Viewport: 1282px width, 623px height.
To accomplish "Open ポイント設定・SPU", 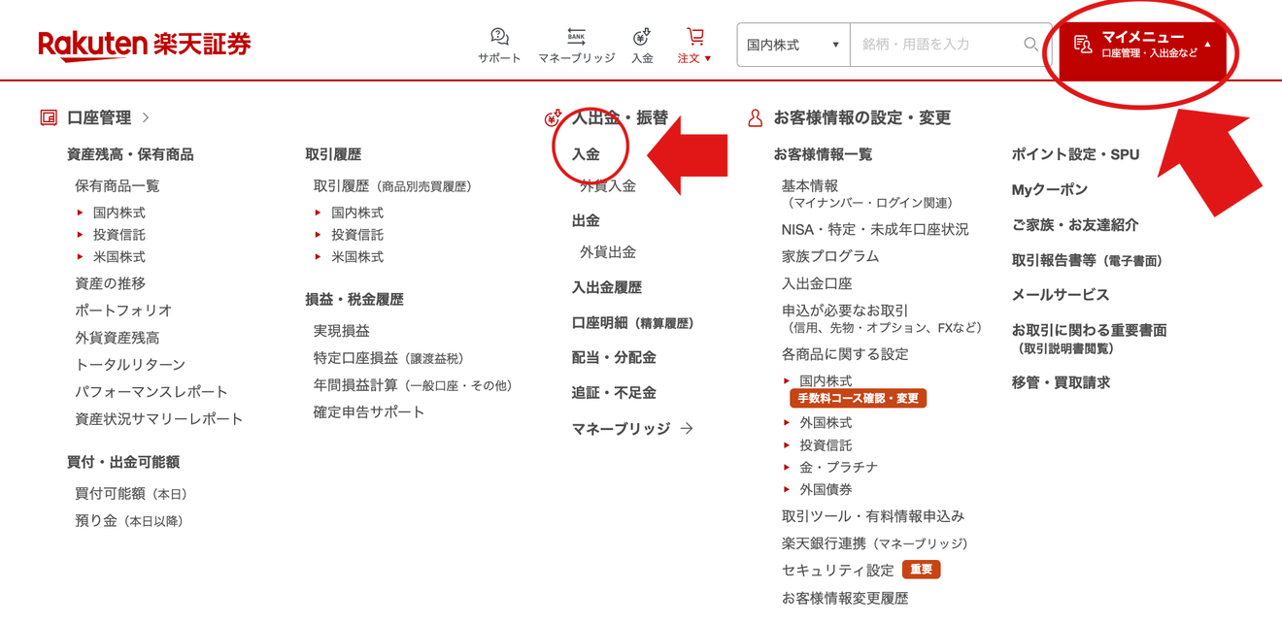I will point(1076,154).
